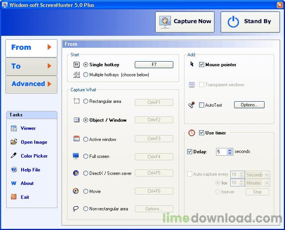Open the Advanced tab
285x230 pixels.
[x=31, y=84]
